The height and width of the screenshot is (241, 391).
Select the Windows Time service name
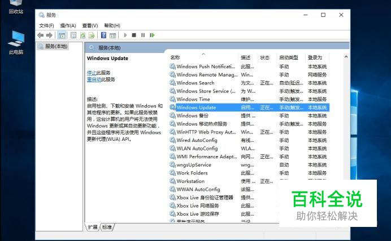pos(193,99)
